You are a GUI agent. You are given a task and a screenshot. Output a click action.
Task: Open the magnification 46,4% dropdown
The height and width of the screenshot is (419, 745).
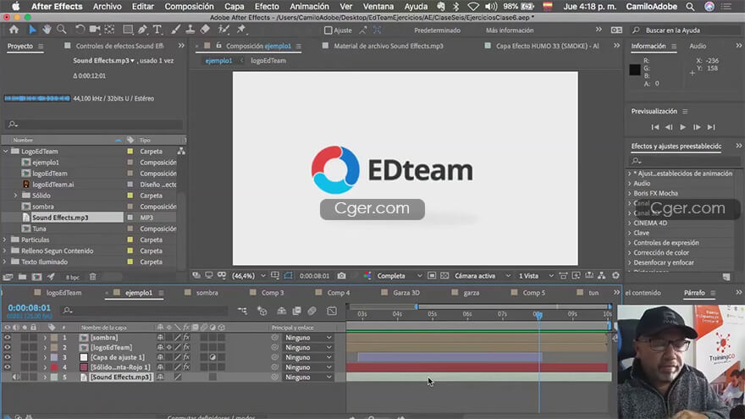coord(249,276)
